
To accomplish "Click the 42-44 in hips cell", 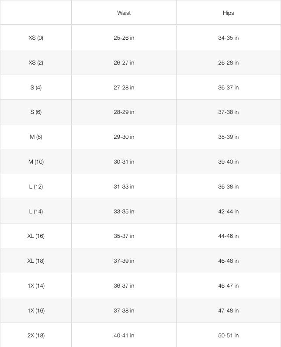I will point(228,212).
